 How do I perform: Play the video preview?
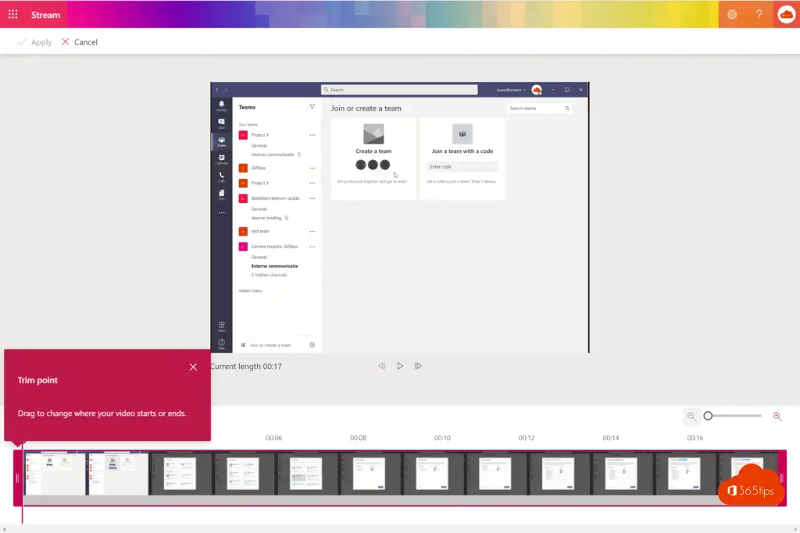(400, 366)
